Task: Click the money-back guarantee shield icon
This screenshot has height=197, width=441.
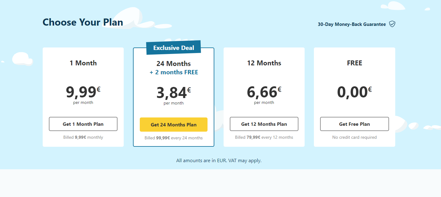Action: click(392, 24)
